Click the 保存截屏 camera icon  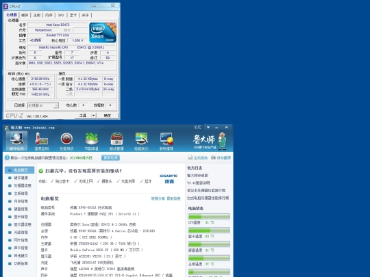click(213, 157)
